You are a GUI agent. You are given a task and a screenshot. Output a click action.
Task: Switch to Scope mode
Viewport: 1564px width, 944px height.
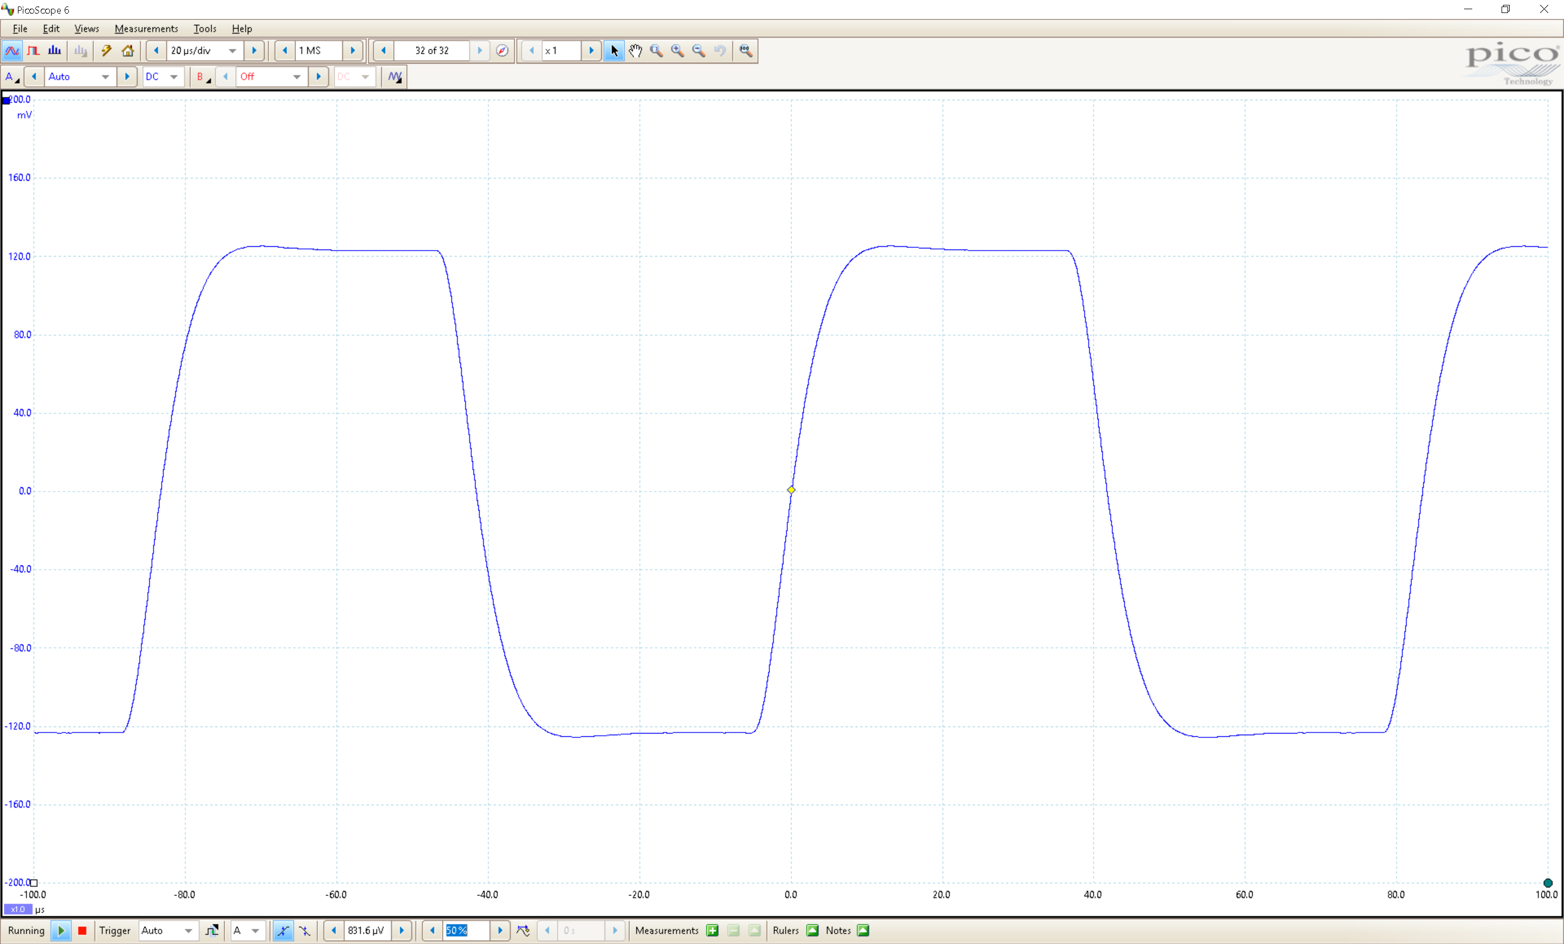click(12, 50)
